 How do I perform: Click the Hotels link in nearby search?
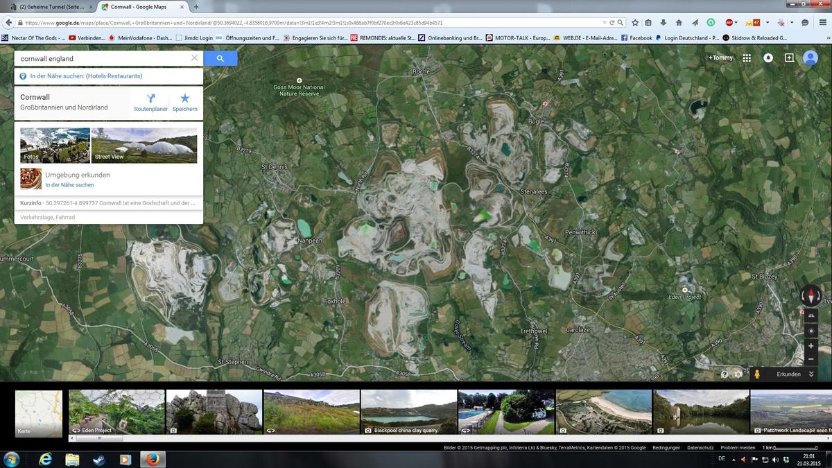click(97, 76)
